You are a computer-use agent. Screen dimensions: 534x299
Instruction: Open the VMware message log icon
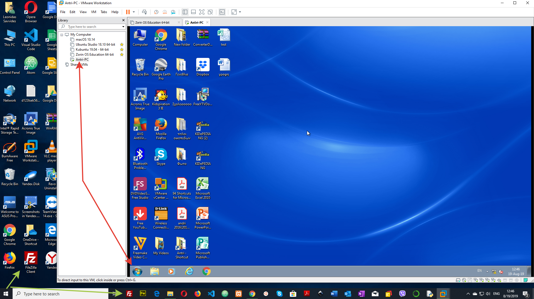tap(525, 280)
